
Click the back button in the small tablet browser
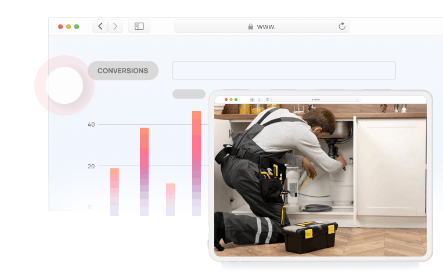pos(252,100)
